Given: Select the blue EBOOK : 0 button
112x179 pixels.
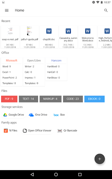Looking at the screenshot, I should pos(94,99).
